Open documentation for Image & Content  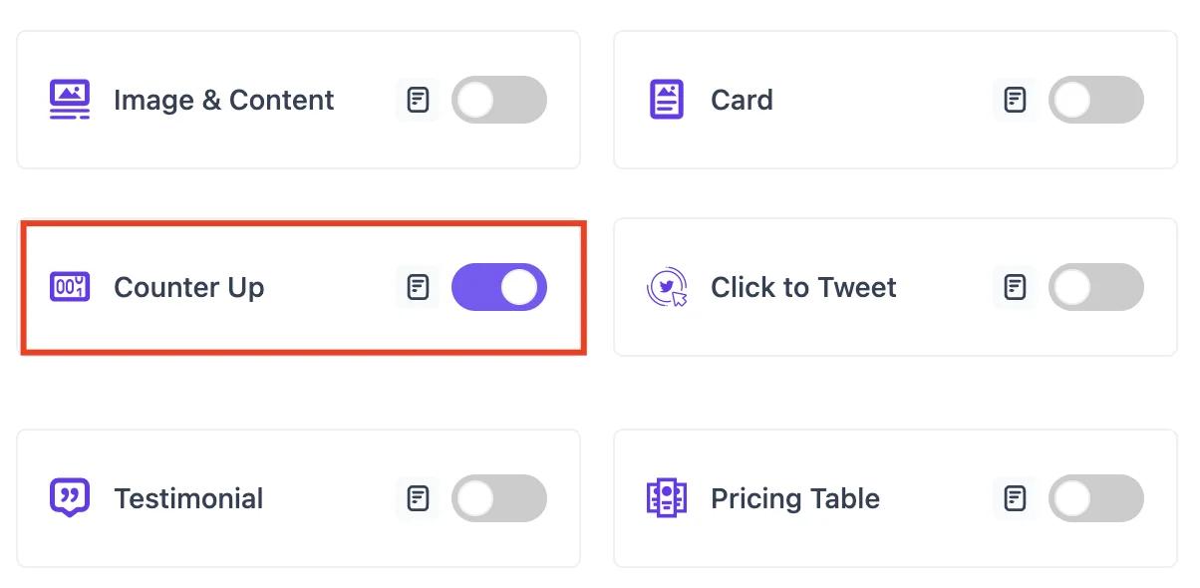(418, 100)
